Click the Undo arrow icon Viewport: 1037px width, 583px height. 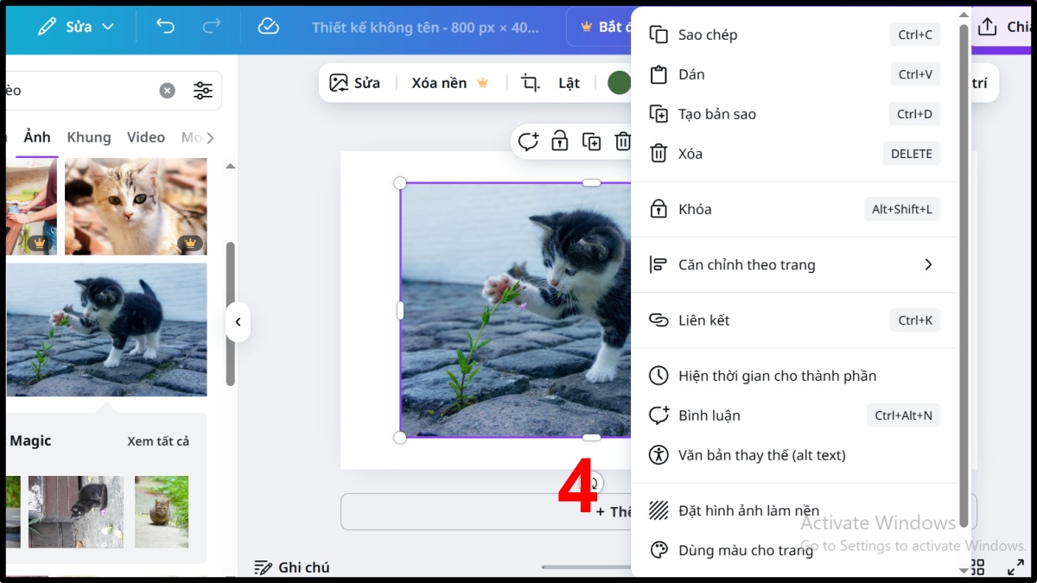[165, 27]
